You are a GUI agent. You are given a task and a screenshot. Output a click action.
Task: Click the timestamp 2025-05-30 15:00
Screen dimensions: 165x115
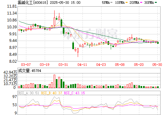65,3
